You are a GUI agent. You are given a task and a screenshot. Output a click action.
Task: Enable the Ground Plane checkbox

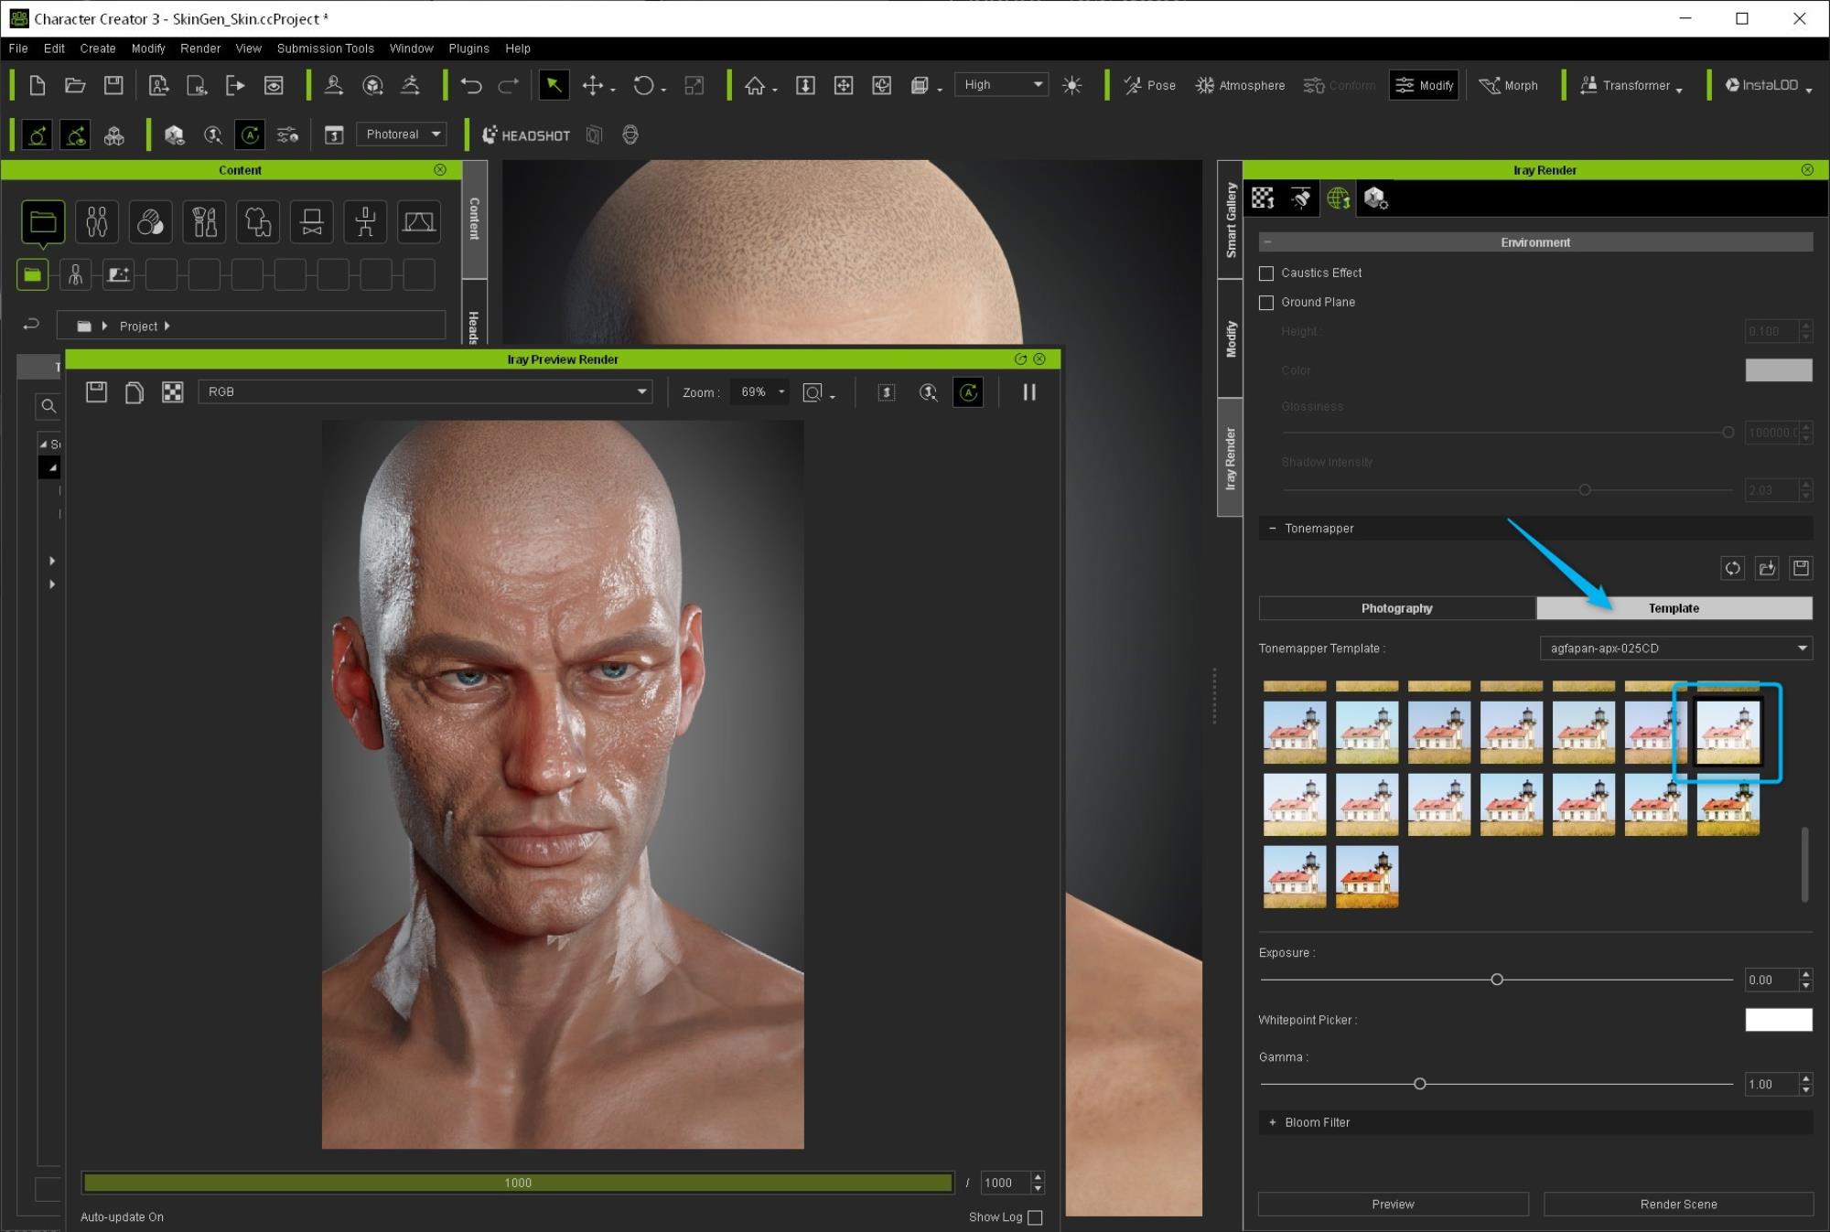pos(1266,303)
